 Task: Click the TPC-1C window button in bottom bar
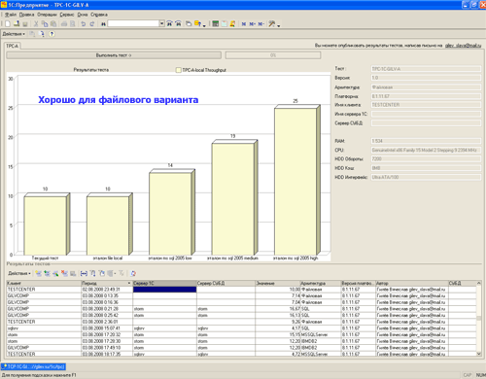point(33,366)
